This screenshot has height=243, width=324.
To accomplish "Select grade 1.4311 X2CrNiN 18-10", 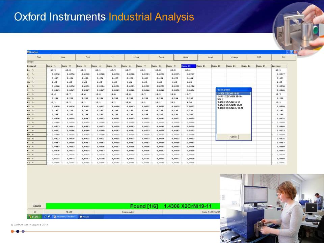I will [230, 97].
